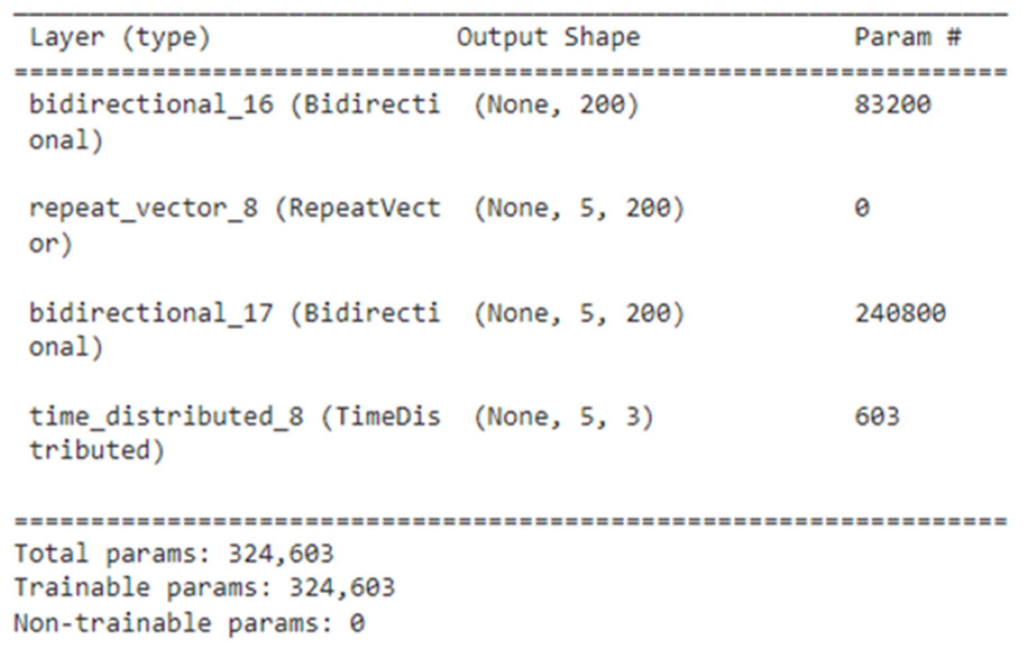The width and height of the screenshot is (1027, 648).
Task: Click the 'Layer (type)' column header
Action: point(120,38)
